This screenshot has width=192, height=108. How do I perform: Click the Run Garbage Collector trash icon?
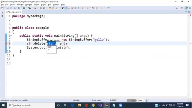(x=147, y=100)
